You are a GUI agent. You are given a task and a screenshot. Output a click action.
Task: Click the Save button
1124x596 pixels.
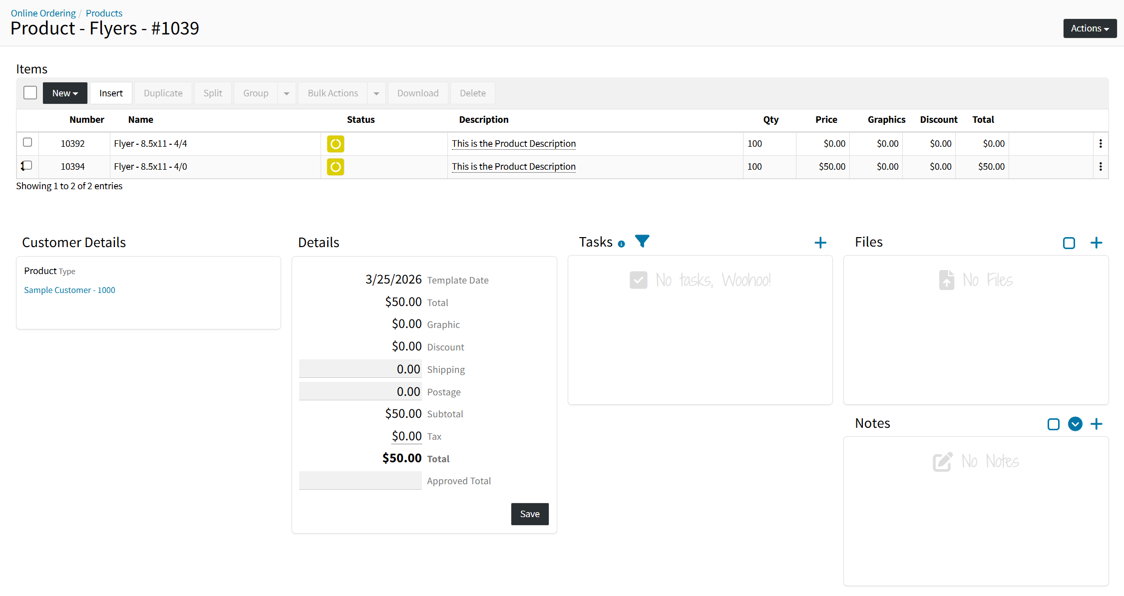(x=529, y=514)
